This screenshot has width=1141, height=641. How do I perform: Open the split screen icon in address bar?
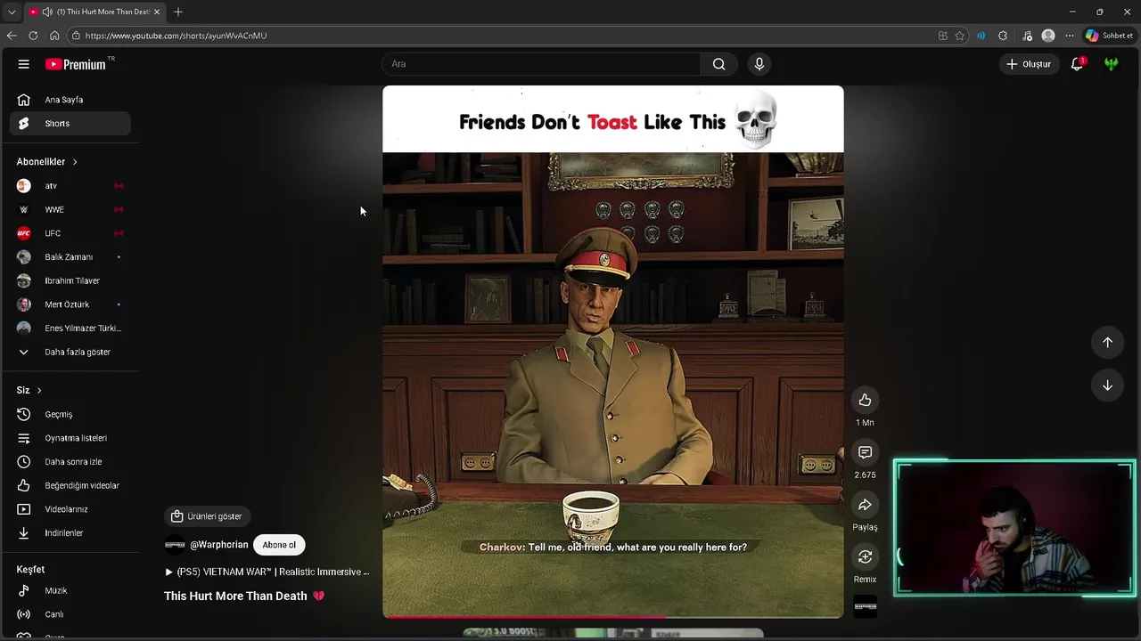(x=943, y=36)
